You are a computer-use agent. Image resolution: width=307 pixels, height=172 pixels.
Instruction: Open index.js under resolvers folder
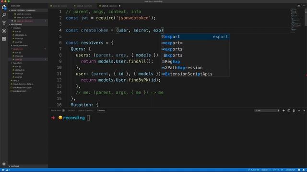tap(19, 56)
